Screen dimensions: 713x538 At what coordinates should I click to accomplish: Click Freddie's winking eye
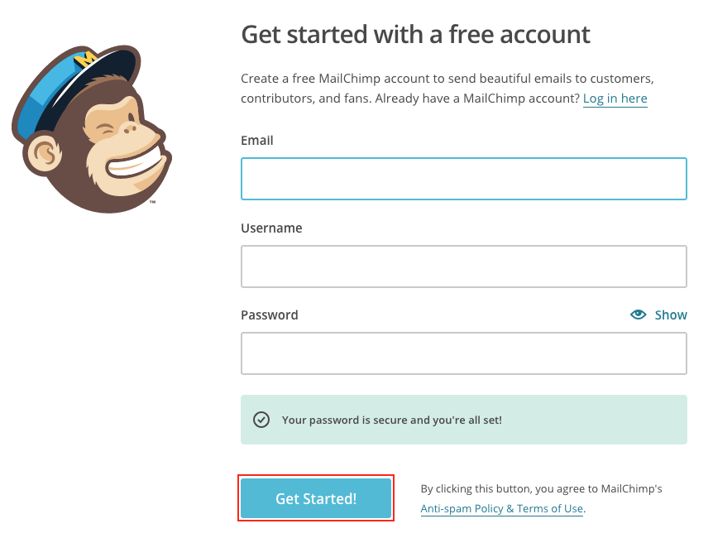click(x=105, y=129)
